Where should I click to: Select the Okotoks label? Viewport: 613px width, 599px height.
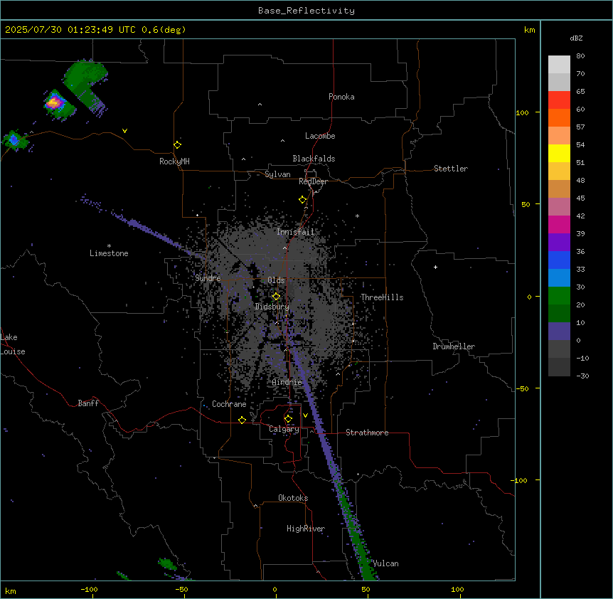(293, 498)
